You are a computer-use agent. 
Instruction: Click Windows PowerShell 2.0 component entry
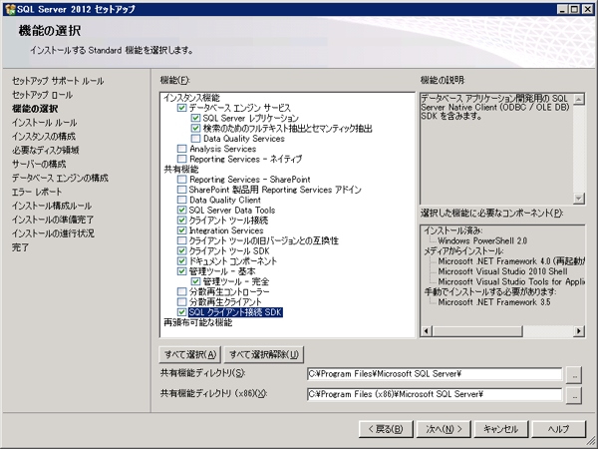pyautogui.click(x=482, y=240)
